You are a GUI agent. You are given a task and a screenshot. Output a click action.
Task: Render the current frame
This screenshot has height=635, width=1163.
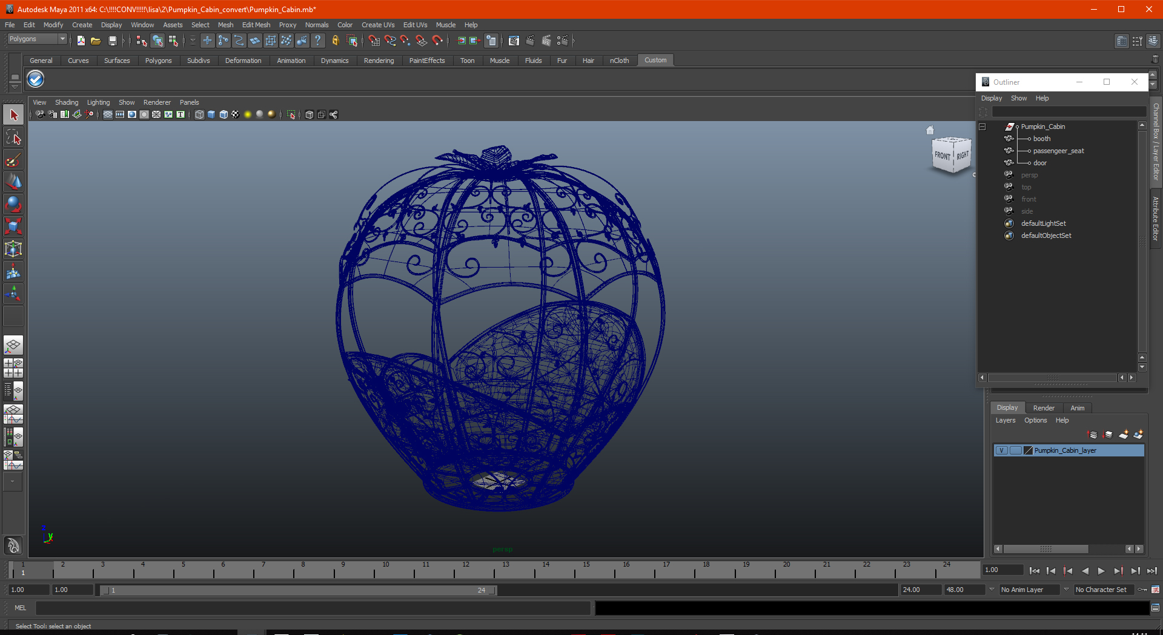(x=530, y=41)
